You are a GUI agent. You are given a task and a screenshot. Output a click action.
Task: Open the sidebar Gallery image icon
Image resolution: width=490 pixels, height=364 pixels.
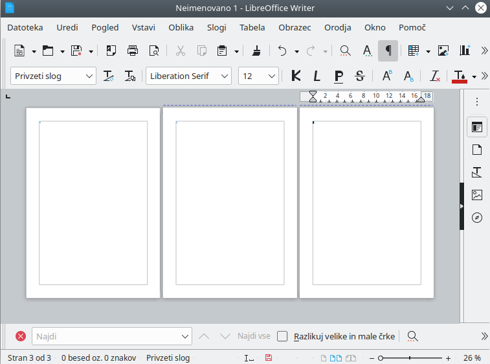coord(477,195)
